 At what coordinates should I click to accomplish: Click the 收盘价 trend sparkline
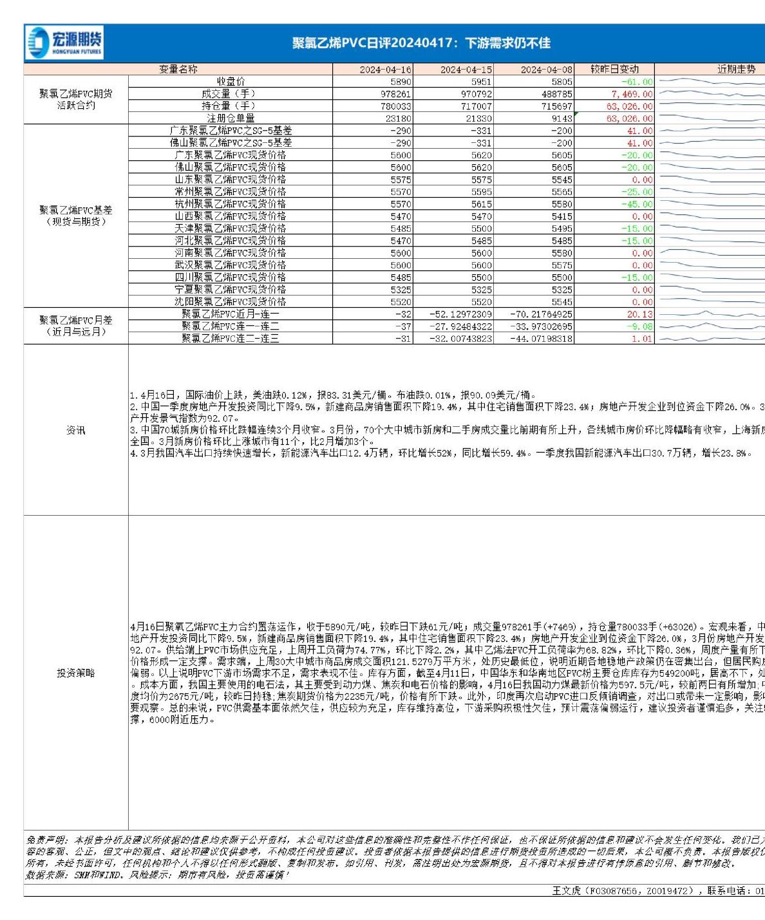[711, 82]
